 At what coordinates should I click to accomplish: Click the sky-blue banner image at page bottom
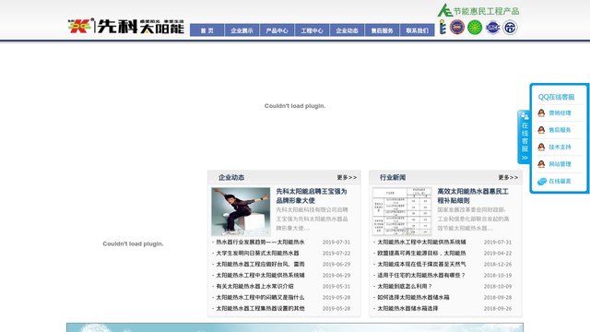coord(295,327)
